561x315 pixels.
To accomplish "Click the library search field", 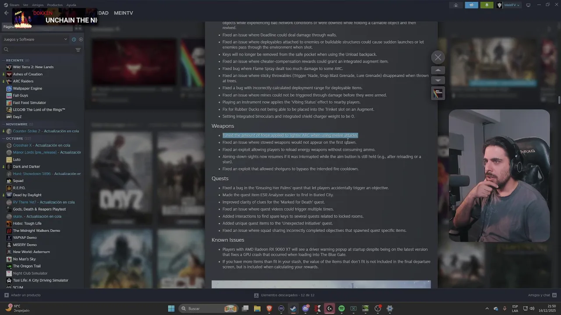I will coord(37,49).
